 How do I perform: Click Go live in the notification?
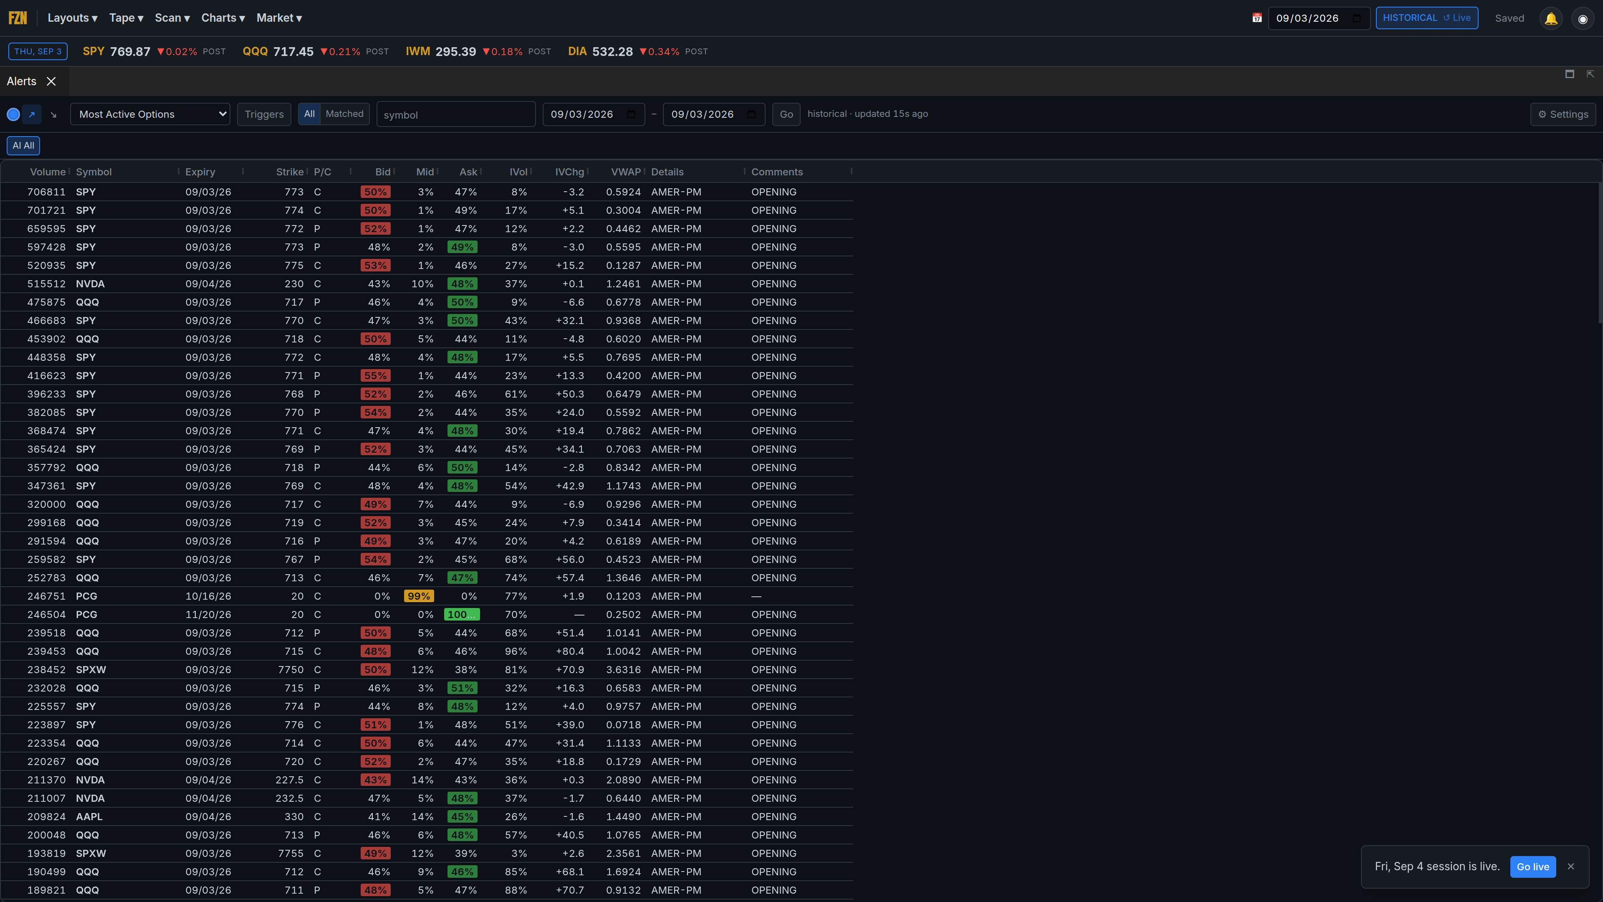(x=1533, y=867)
